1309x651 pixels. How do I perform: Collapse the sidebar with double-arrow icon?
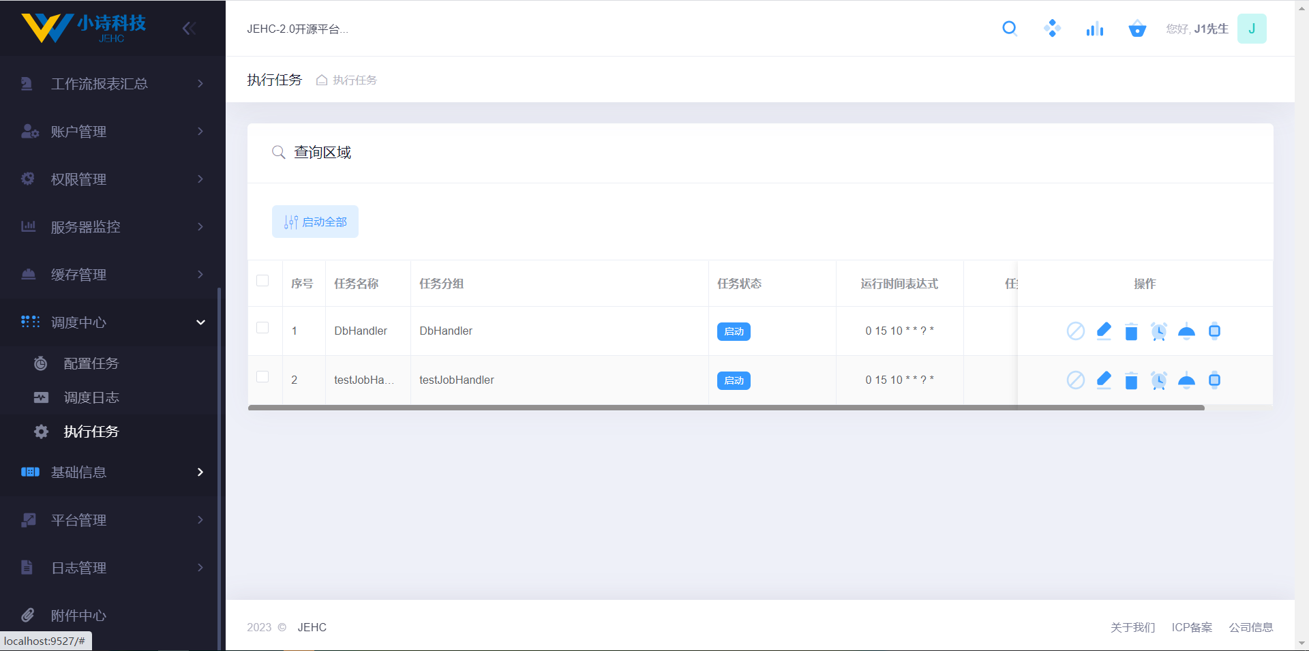point(189,29)
